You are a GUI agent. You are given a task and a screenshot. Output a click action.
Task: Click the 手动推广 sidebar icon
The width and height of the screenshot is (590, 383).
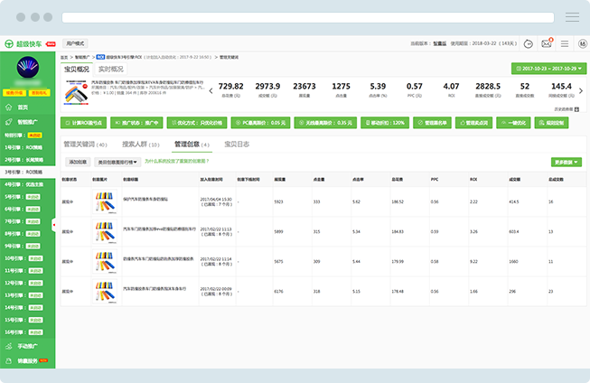9,346
